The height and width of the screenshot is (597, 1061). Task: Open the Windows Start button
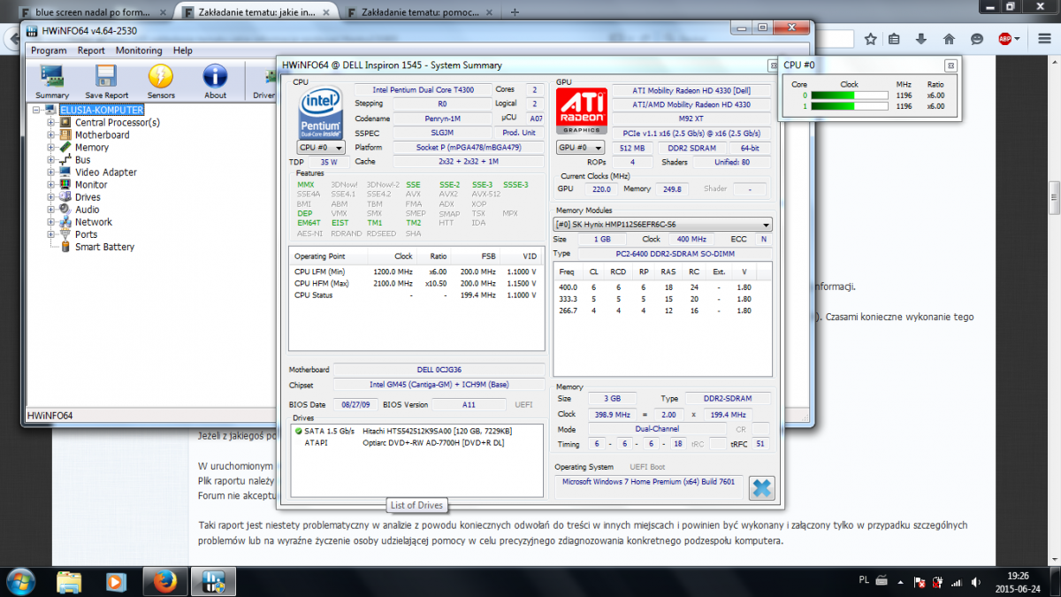[19, 581]
